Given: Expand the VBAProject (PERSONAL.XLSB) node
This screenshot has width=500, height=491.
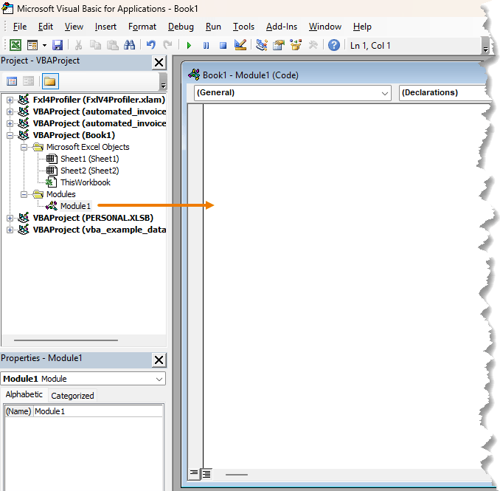Looking at the screenshot, I should (x=10, y=218).
